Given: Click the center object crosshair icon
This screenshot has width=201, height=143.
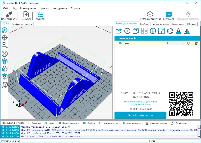Looking at the screenshot, I should tap(153, 31).
